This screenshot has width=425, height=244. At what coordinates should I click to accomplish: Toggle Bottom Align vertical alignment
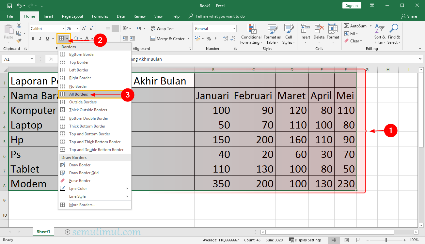click(x=115, y=28)
